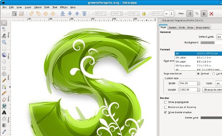
Task: Click the rubberband touch selection icon
Action: [x=21, y=13]
